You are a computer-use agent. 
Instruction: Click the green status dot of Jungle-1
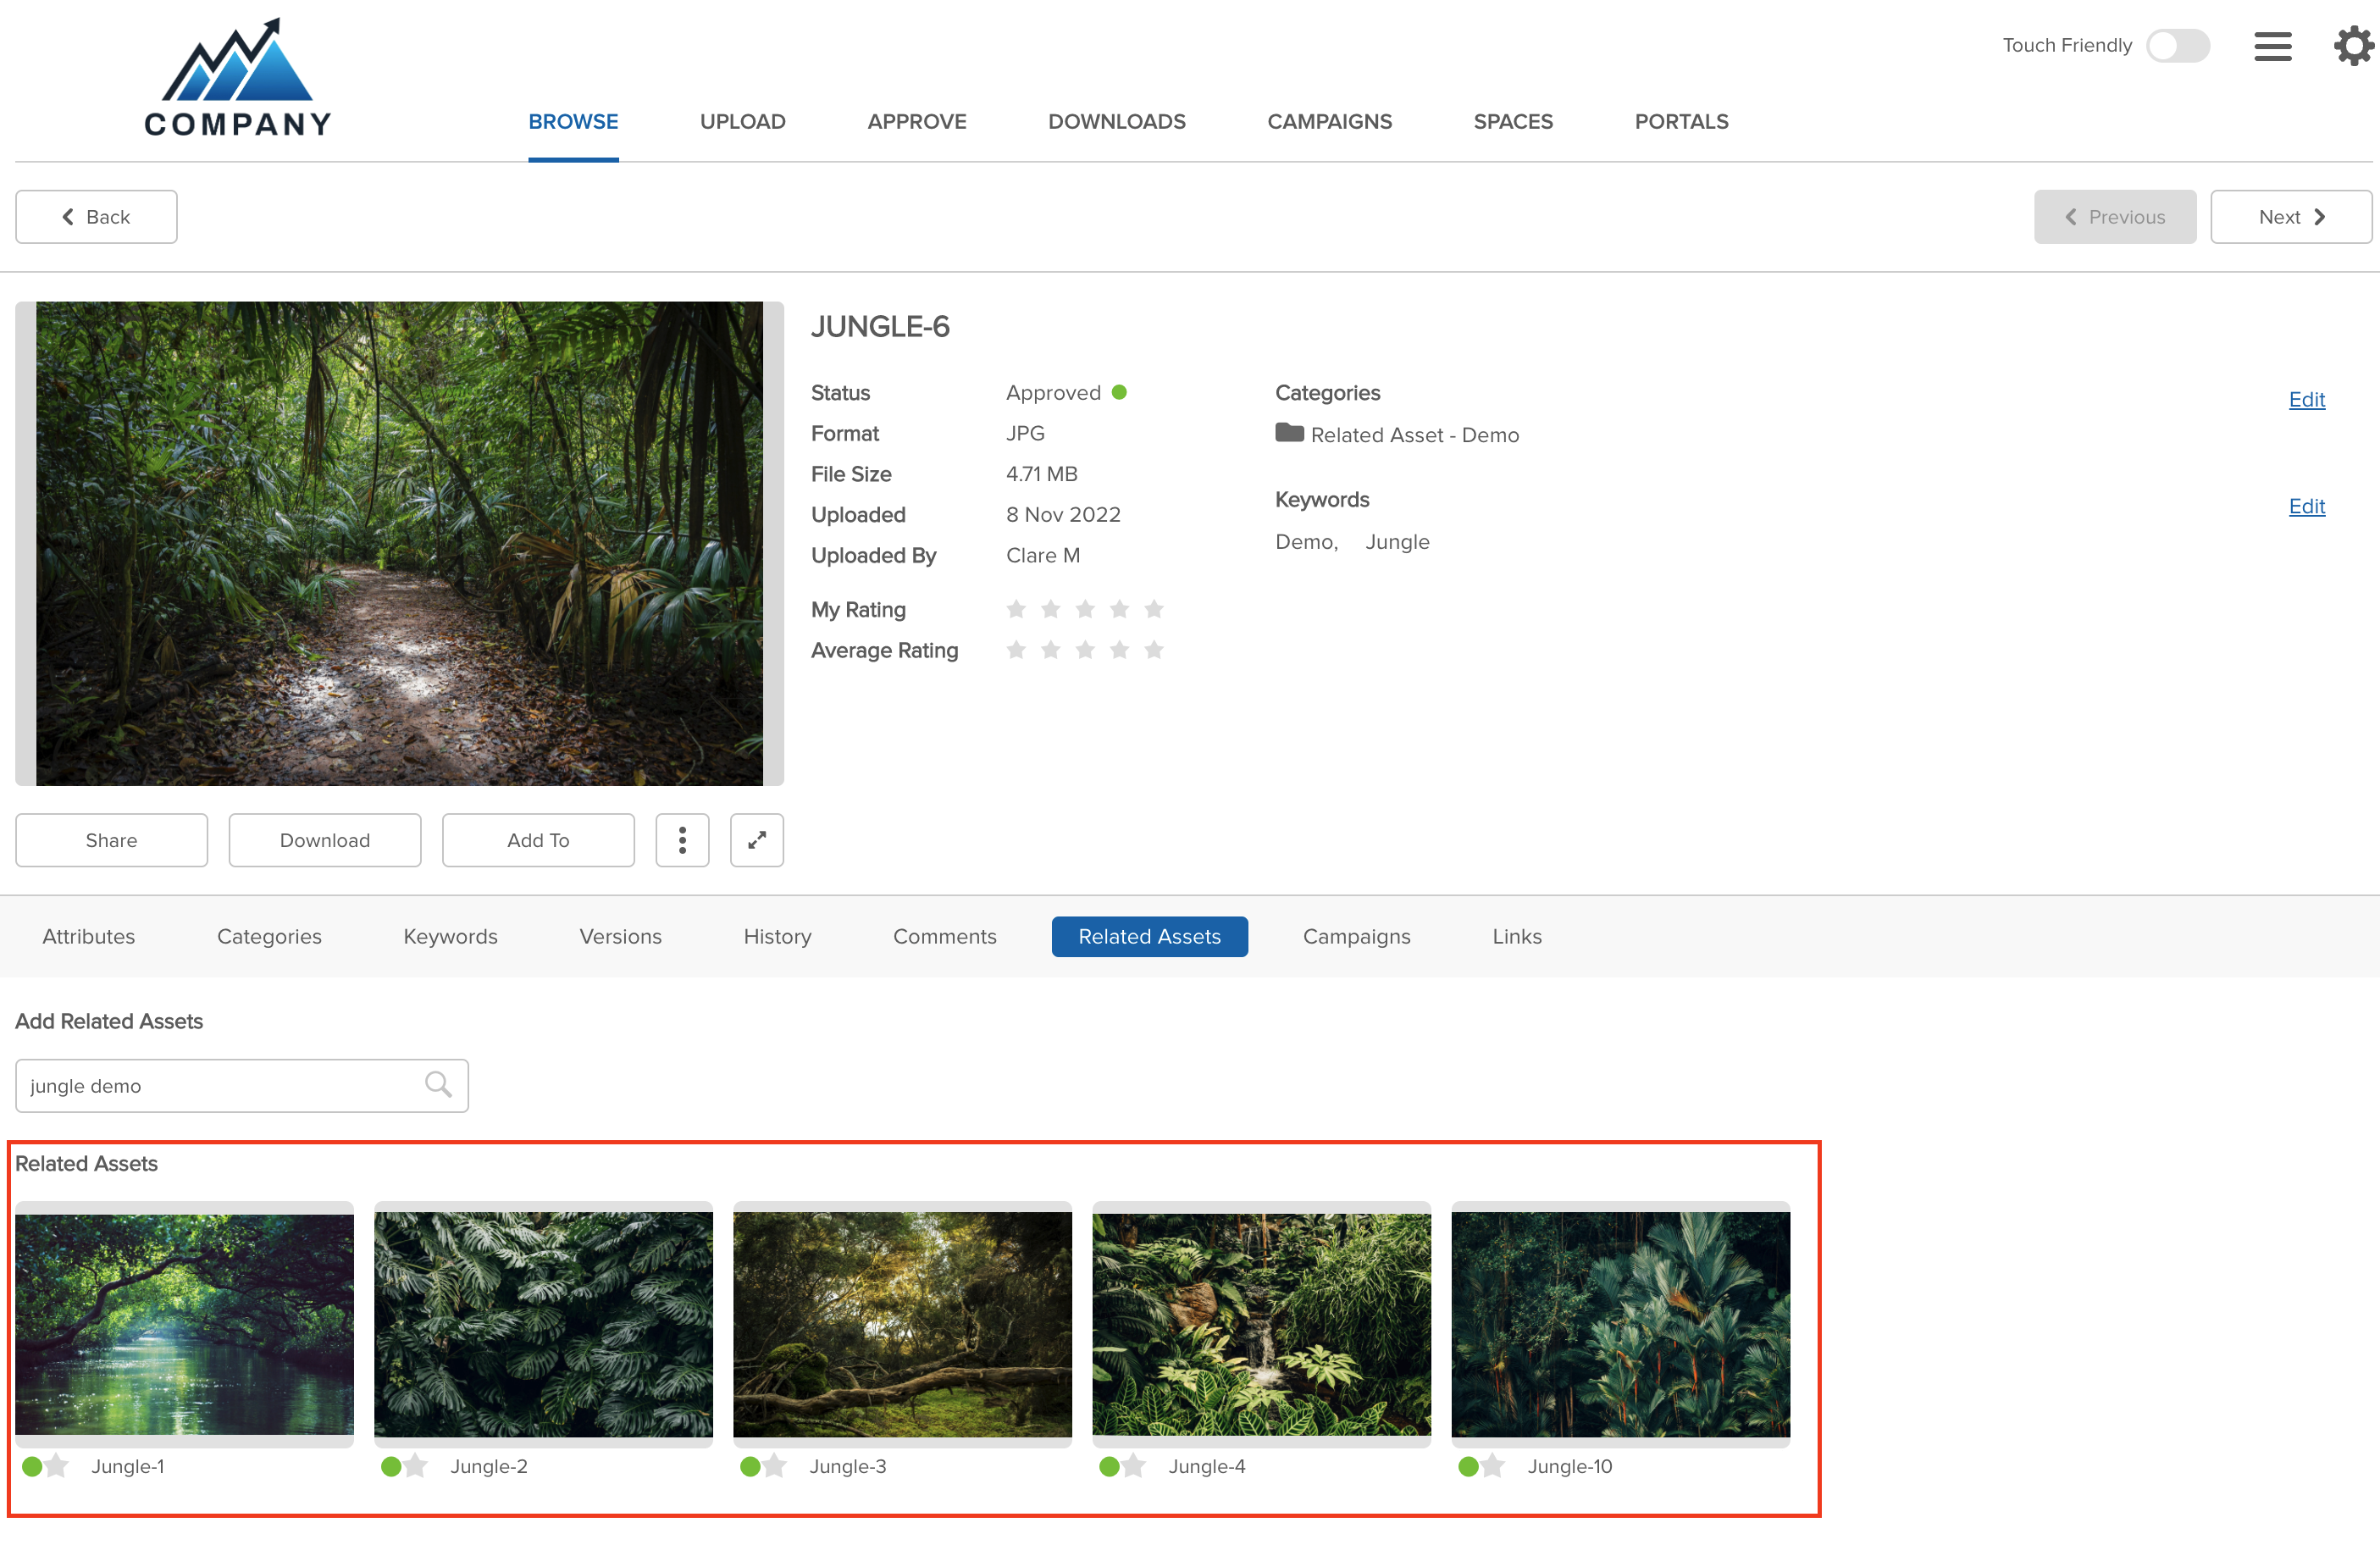click(x=32, y=1466)
